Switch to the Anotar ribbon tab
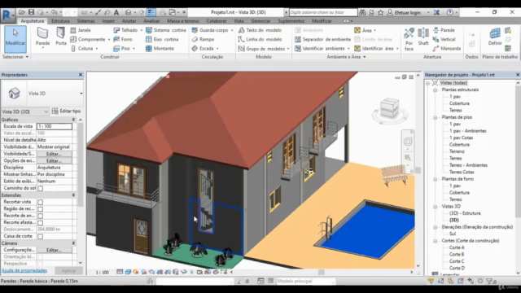The height and width of the screenshot is (293, 521). (129, 21)
